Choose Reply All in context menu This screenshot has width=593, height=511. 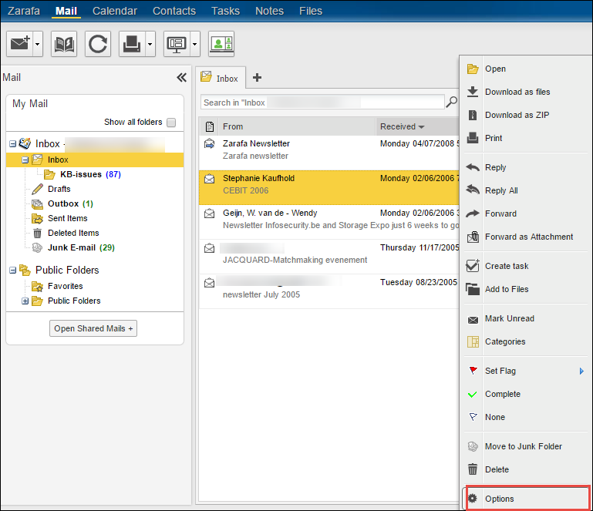[x=526, y=190]
